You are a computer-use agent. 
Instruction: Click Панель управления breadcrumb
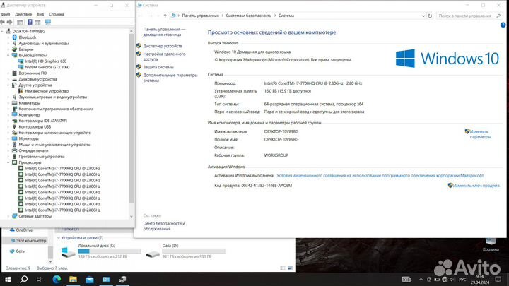200,16
